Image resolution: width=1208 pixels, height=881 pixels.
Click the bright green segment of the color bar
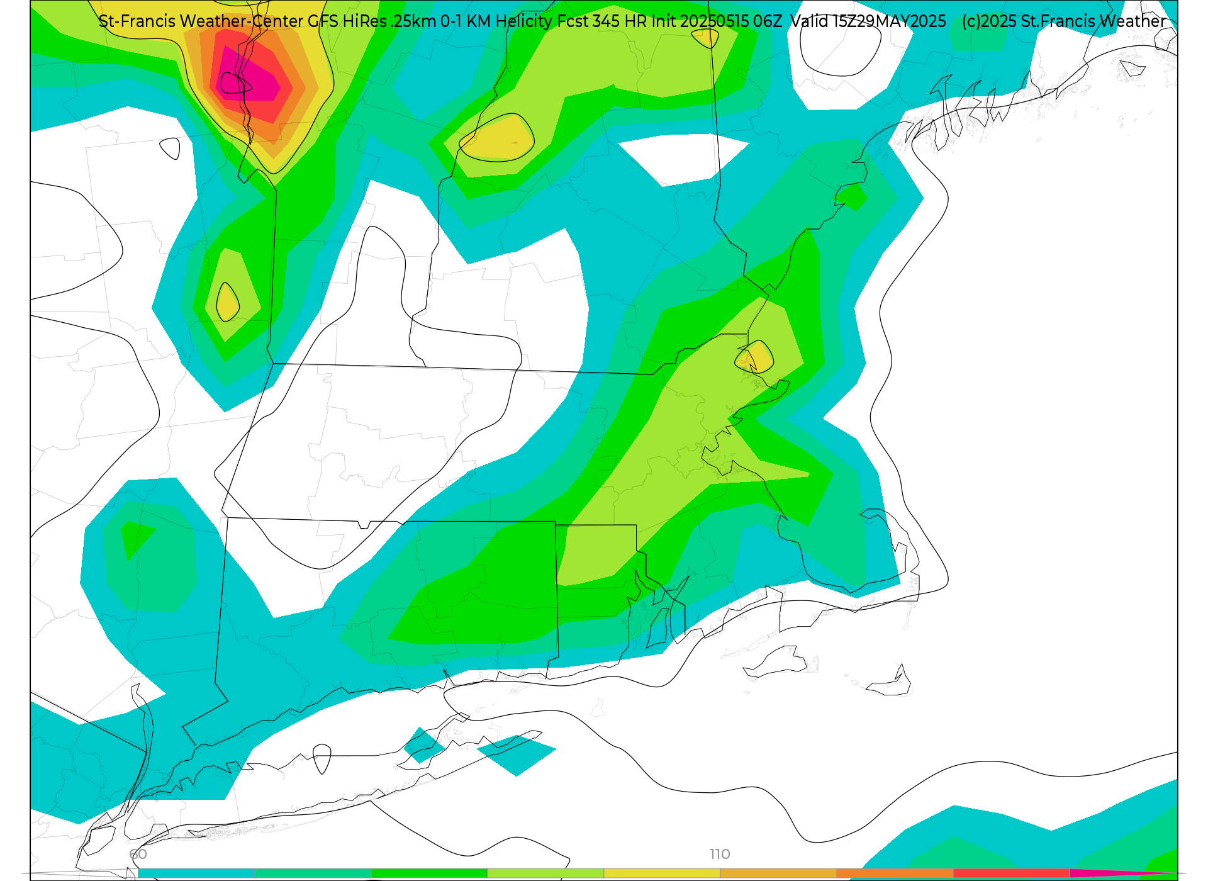pos(429,873)
